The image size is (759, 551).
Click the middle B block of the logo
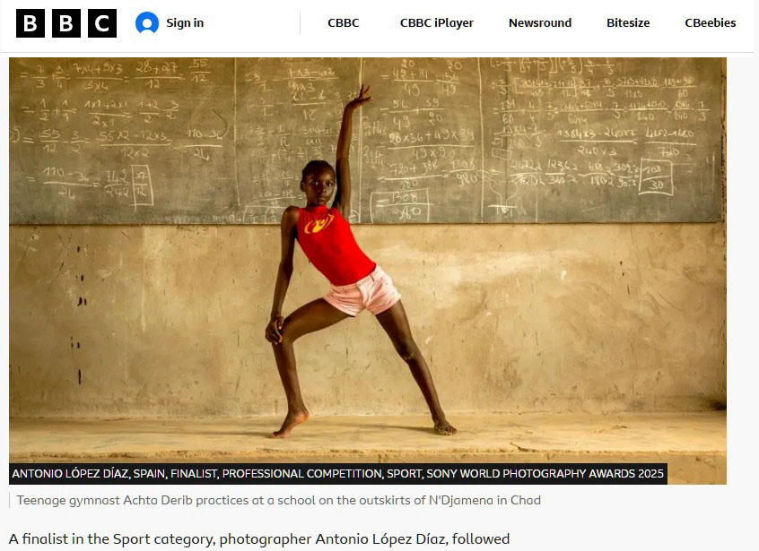click(66, 22)
